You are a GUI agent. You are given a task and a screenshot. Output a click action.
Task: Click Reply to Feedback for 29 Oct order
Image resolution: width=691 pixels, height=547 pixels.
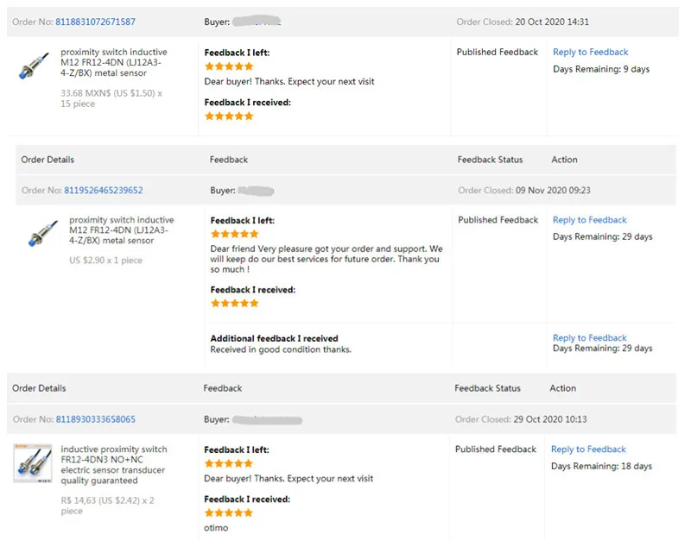pos(588,449)
